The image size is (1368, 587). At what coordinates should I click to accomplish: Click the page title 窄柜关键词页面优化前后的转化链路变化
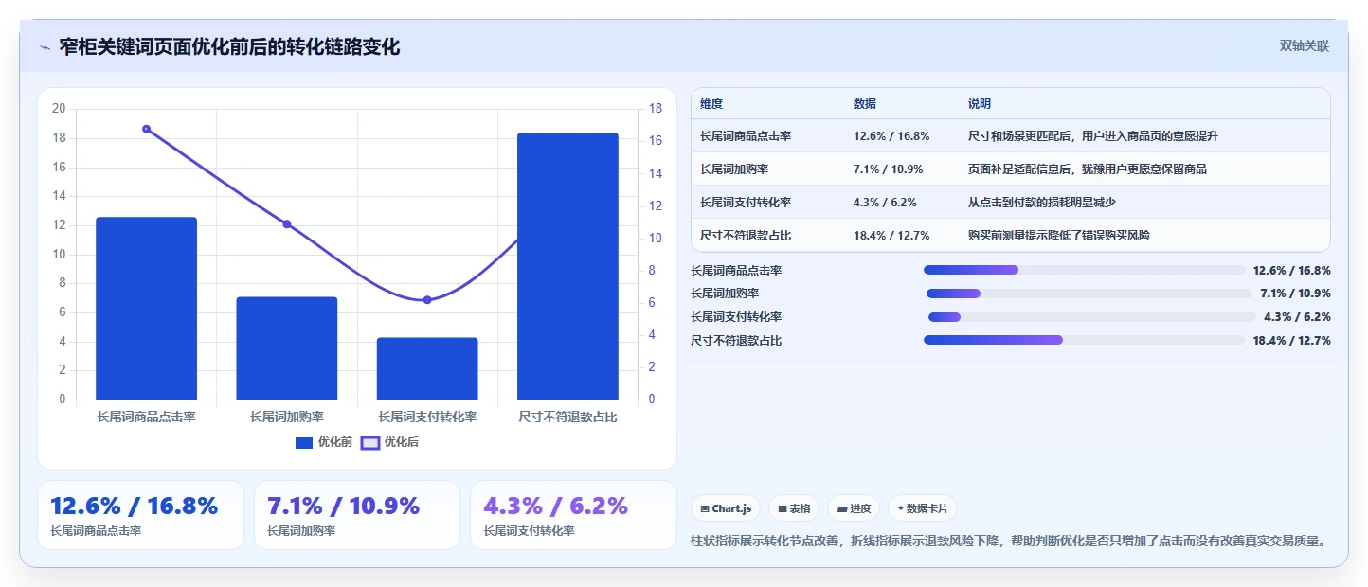click(229, 47)
